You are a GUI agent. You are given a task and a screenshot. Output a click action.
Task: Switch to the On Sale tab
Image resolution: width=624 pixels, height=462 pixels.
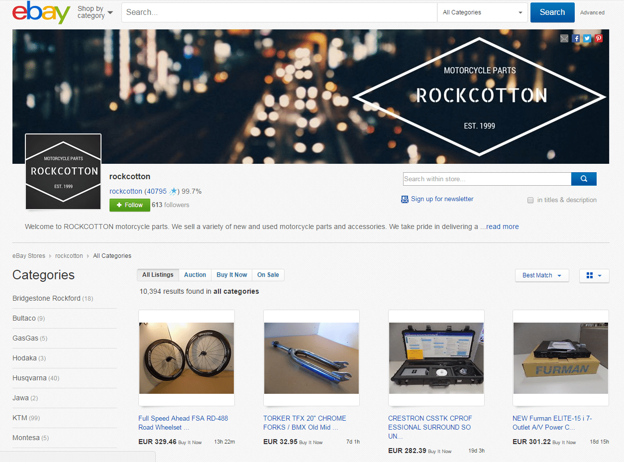(x=268, y=275)
